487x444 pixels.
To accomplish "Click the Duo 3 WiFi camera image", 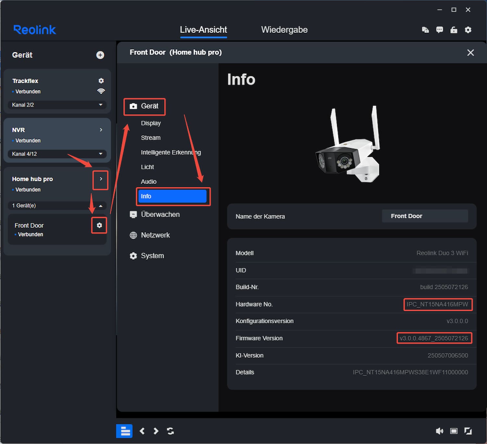I will [x=347, y=144].
